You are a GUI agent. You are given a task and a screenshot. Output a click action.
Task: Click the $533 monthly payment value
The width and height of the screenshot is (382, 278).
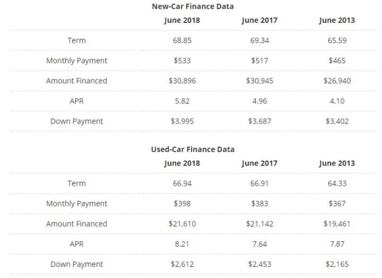[x=182, y=60]
